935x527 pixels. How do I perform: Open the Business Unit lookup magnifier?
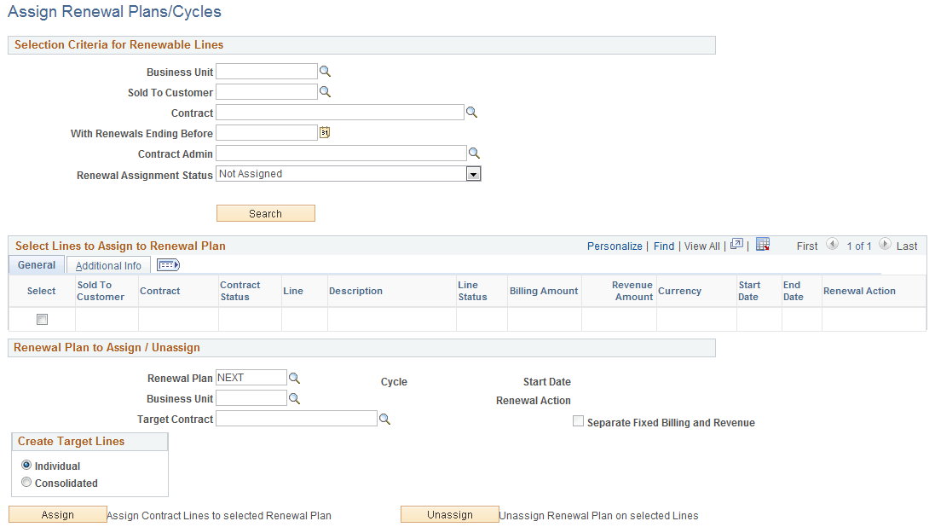[324, 72]
